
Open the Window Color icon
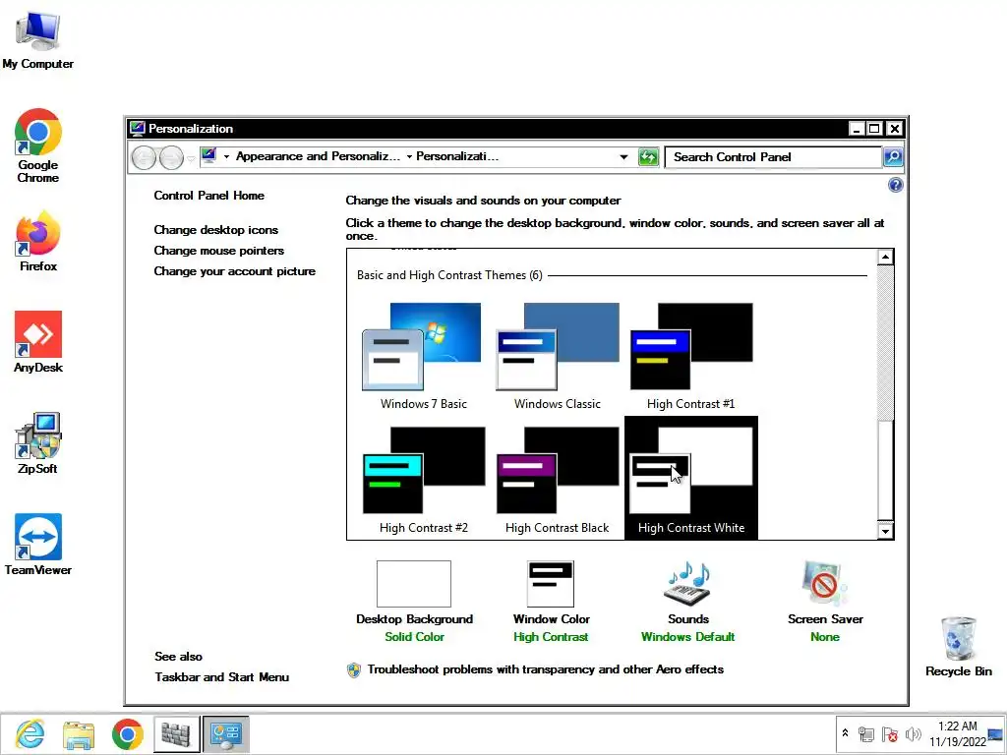[551, 584]
